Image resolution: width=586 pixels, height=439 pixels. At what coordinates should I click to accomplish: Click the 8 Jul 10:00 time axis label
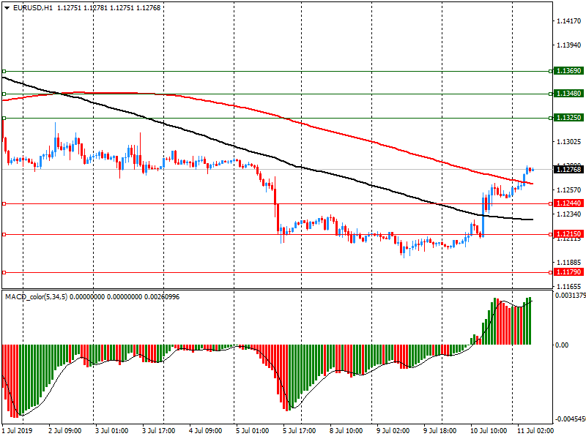pos(346,430)
